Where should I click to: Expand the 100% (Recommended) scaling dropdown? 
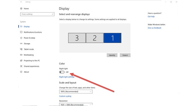(x=76, y=92)
